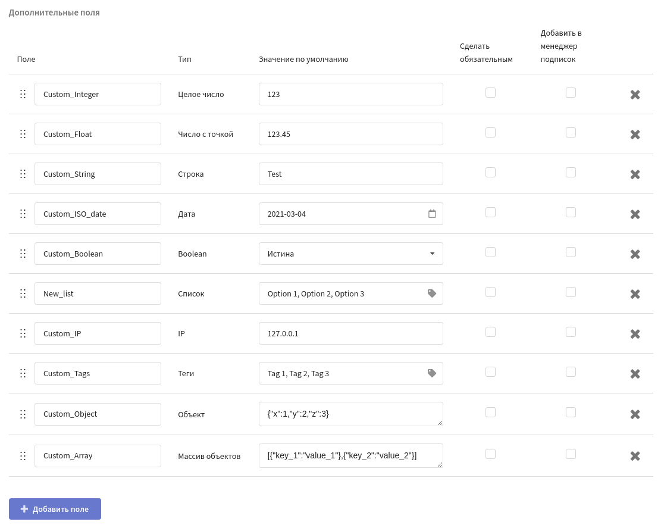Delete the Custom_Array field row

(x=635, y=456)
